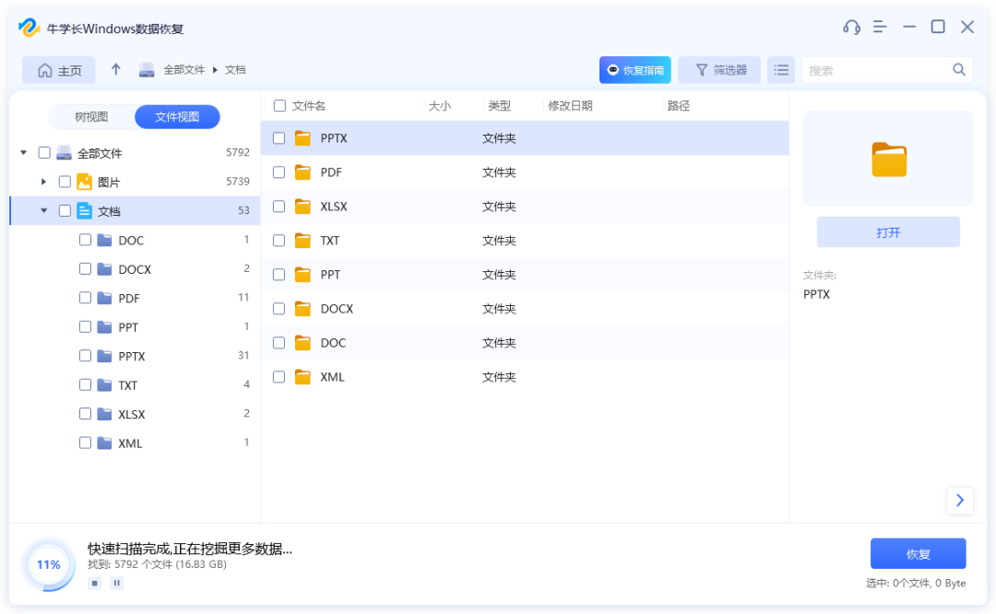Select the 文件视图 tab
996x614 pixels.
pyautogui.click(x=177, y=117)
